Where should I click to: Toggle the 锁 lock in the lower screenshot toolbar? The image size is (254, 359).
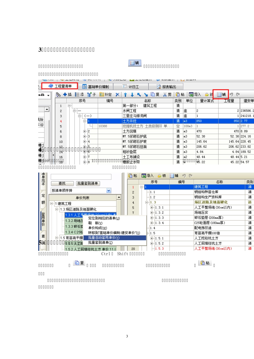tap(162, 176)
